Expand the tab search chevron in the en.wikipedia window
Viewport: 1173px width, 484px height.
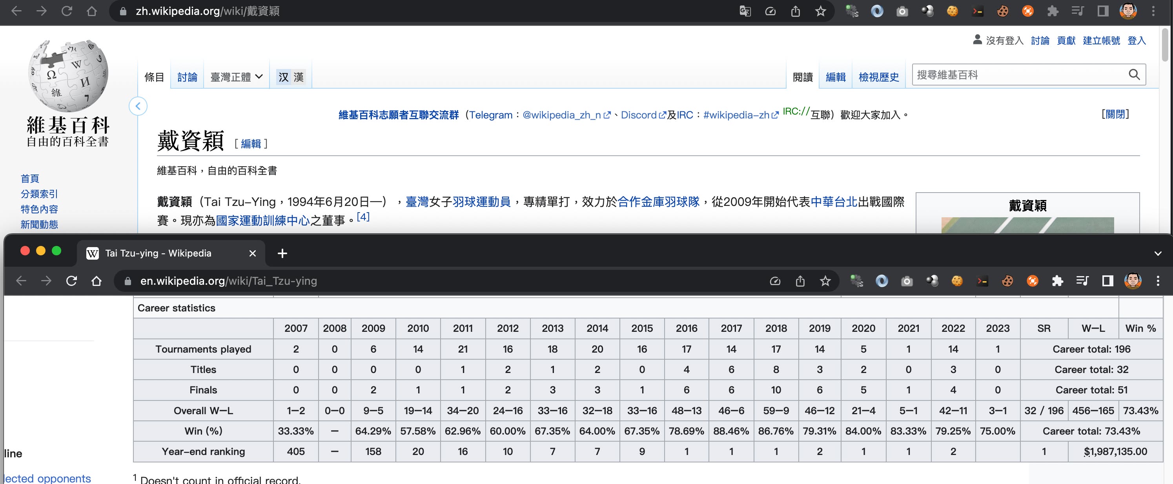pyautogui.click(x=1158, y=253)
